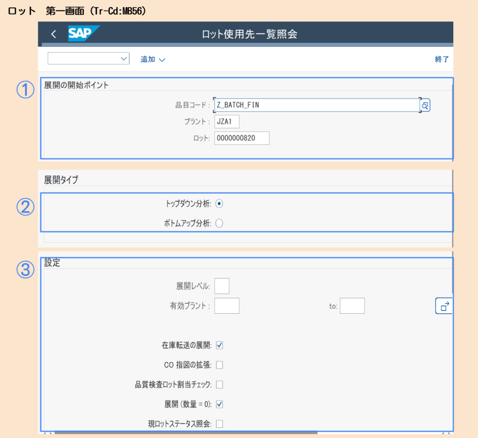
Task: Uncheck 展開 (数量 = 0) checkbox
Action: tap(219, 404)
